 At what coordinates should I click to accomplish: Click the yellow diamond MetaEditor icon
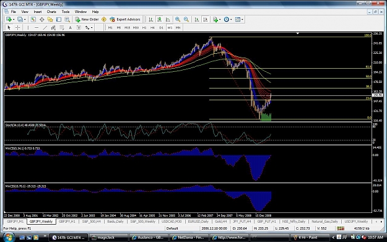pyautogui.click(x=104, y=19)
